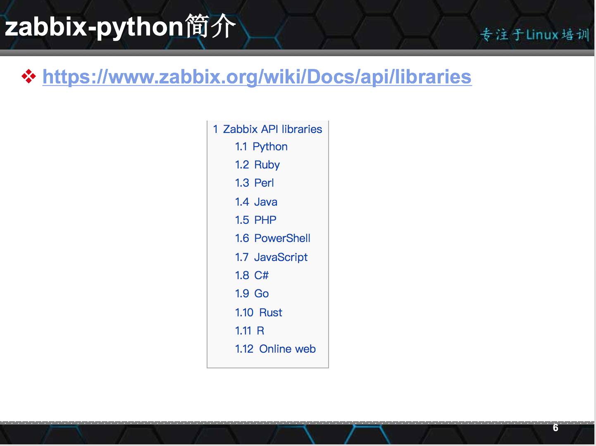Click the slide page number 6
The height and width of the screenshot is (446, 596).
click(x=555, y=428)
